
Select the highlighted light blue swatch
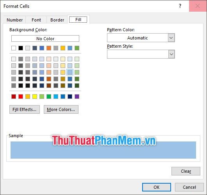70,72
